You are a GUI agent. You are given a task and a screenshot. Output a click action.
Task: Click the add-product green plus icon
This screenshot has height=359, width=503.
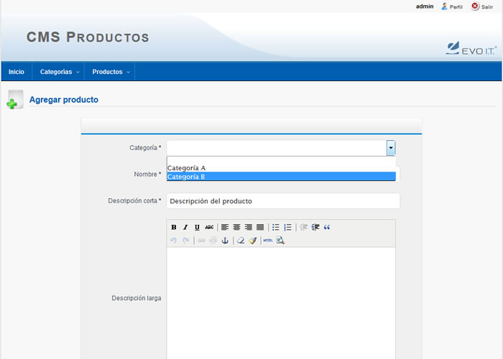(x=14, y=100)
